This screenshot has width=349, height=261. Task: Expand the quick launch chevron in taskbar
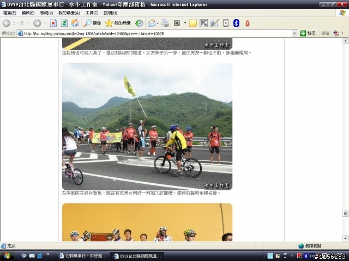[x=47, y=254]
